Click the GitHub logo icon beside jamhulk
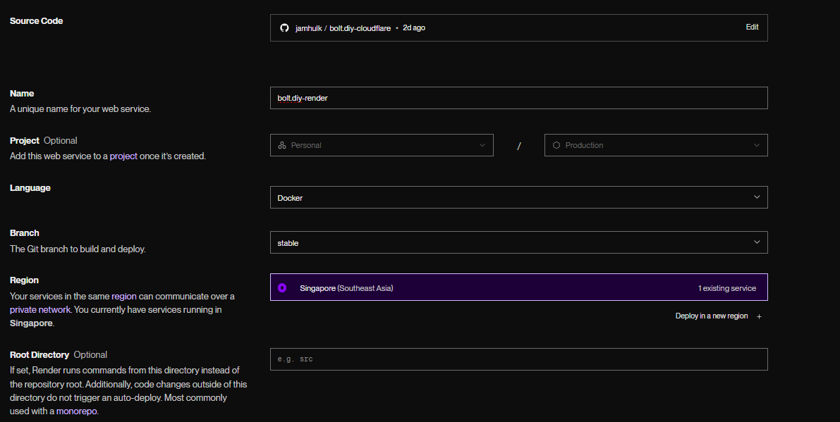Image resolution: width=840 pixels, height=422 pixels. click(x=284, y=27)
